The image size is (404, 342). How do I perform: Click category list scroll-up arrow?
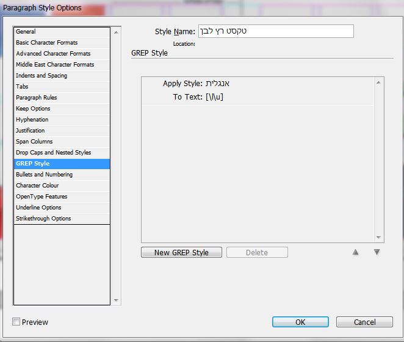116,32
